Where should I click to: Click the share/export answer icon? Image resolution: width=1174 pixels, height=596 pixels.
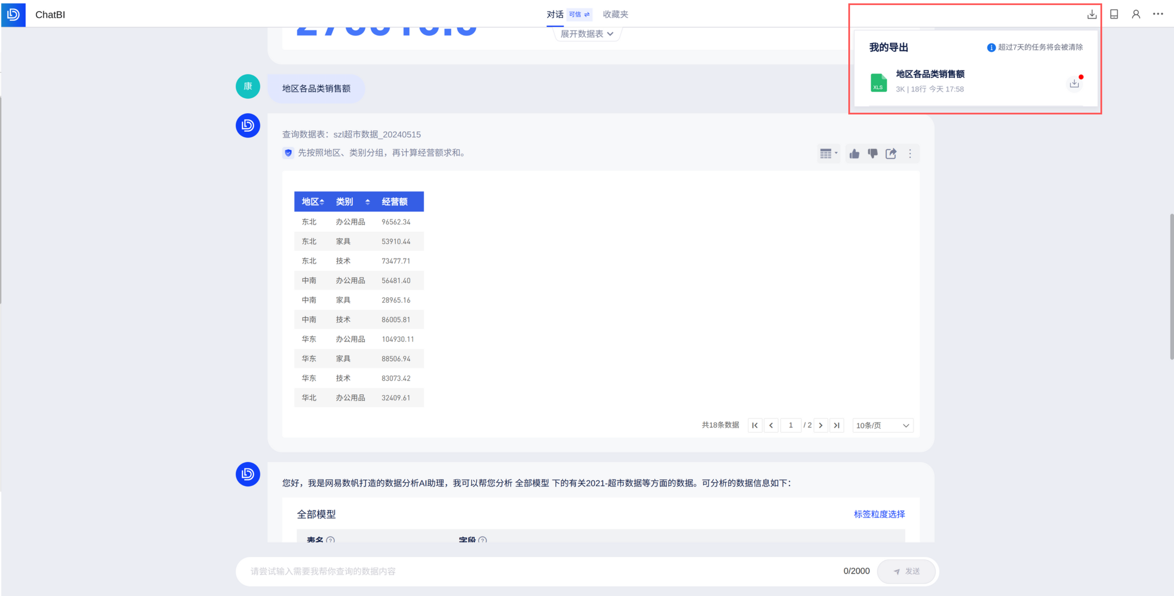891,154
